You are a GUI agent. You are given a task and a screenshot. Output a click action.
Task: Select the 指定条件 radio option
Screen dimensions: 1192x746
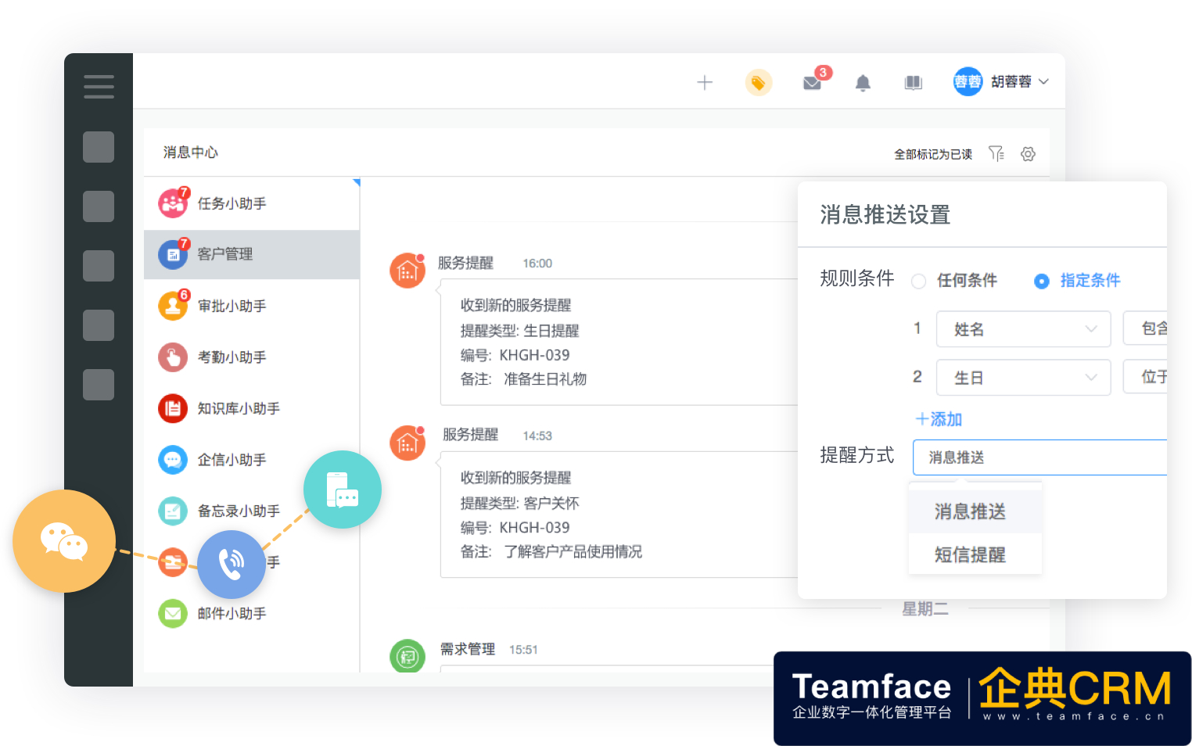pos(1042,282)
